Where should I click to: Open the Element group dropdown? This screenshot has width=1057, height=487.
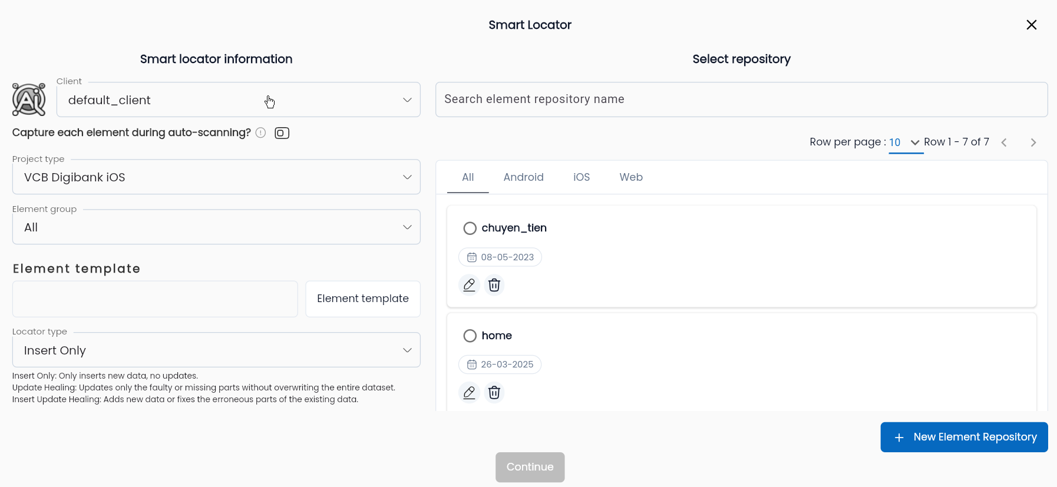[216, 227]
